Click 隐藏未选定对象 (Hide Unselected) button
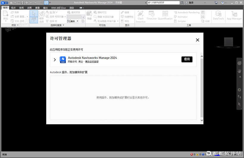The width and height of the screenshot is (244, 158). coord(104,17)
